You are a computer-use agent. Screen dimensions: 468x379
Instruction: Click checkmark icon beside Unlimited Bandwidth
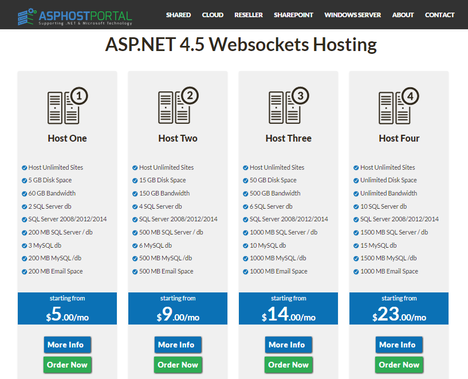356,194
